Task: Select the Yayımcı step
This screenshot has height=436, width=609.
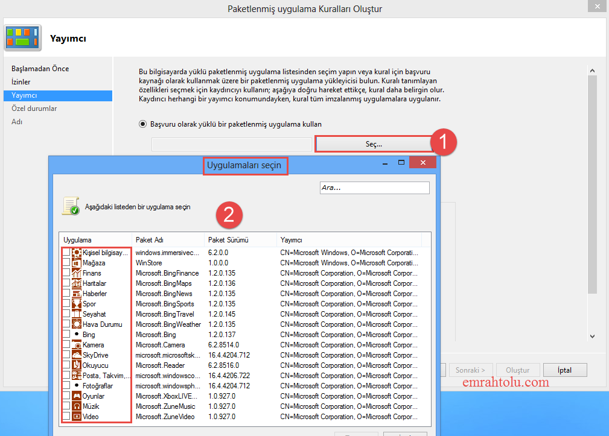Action: tap(58, 95)
